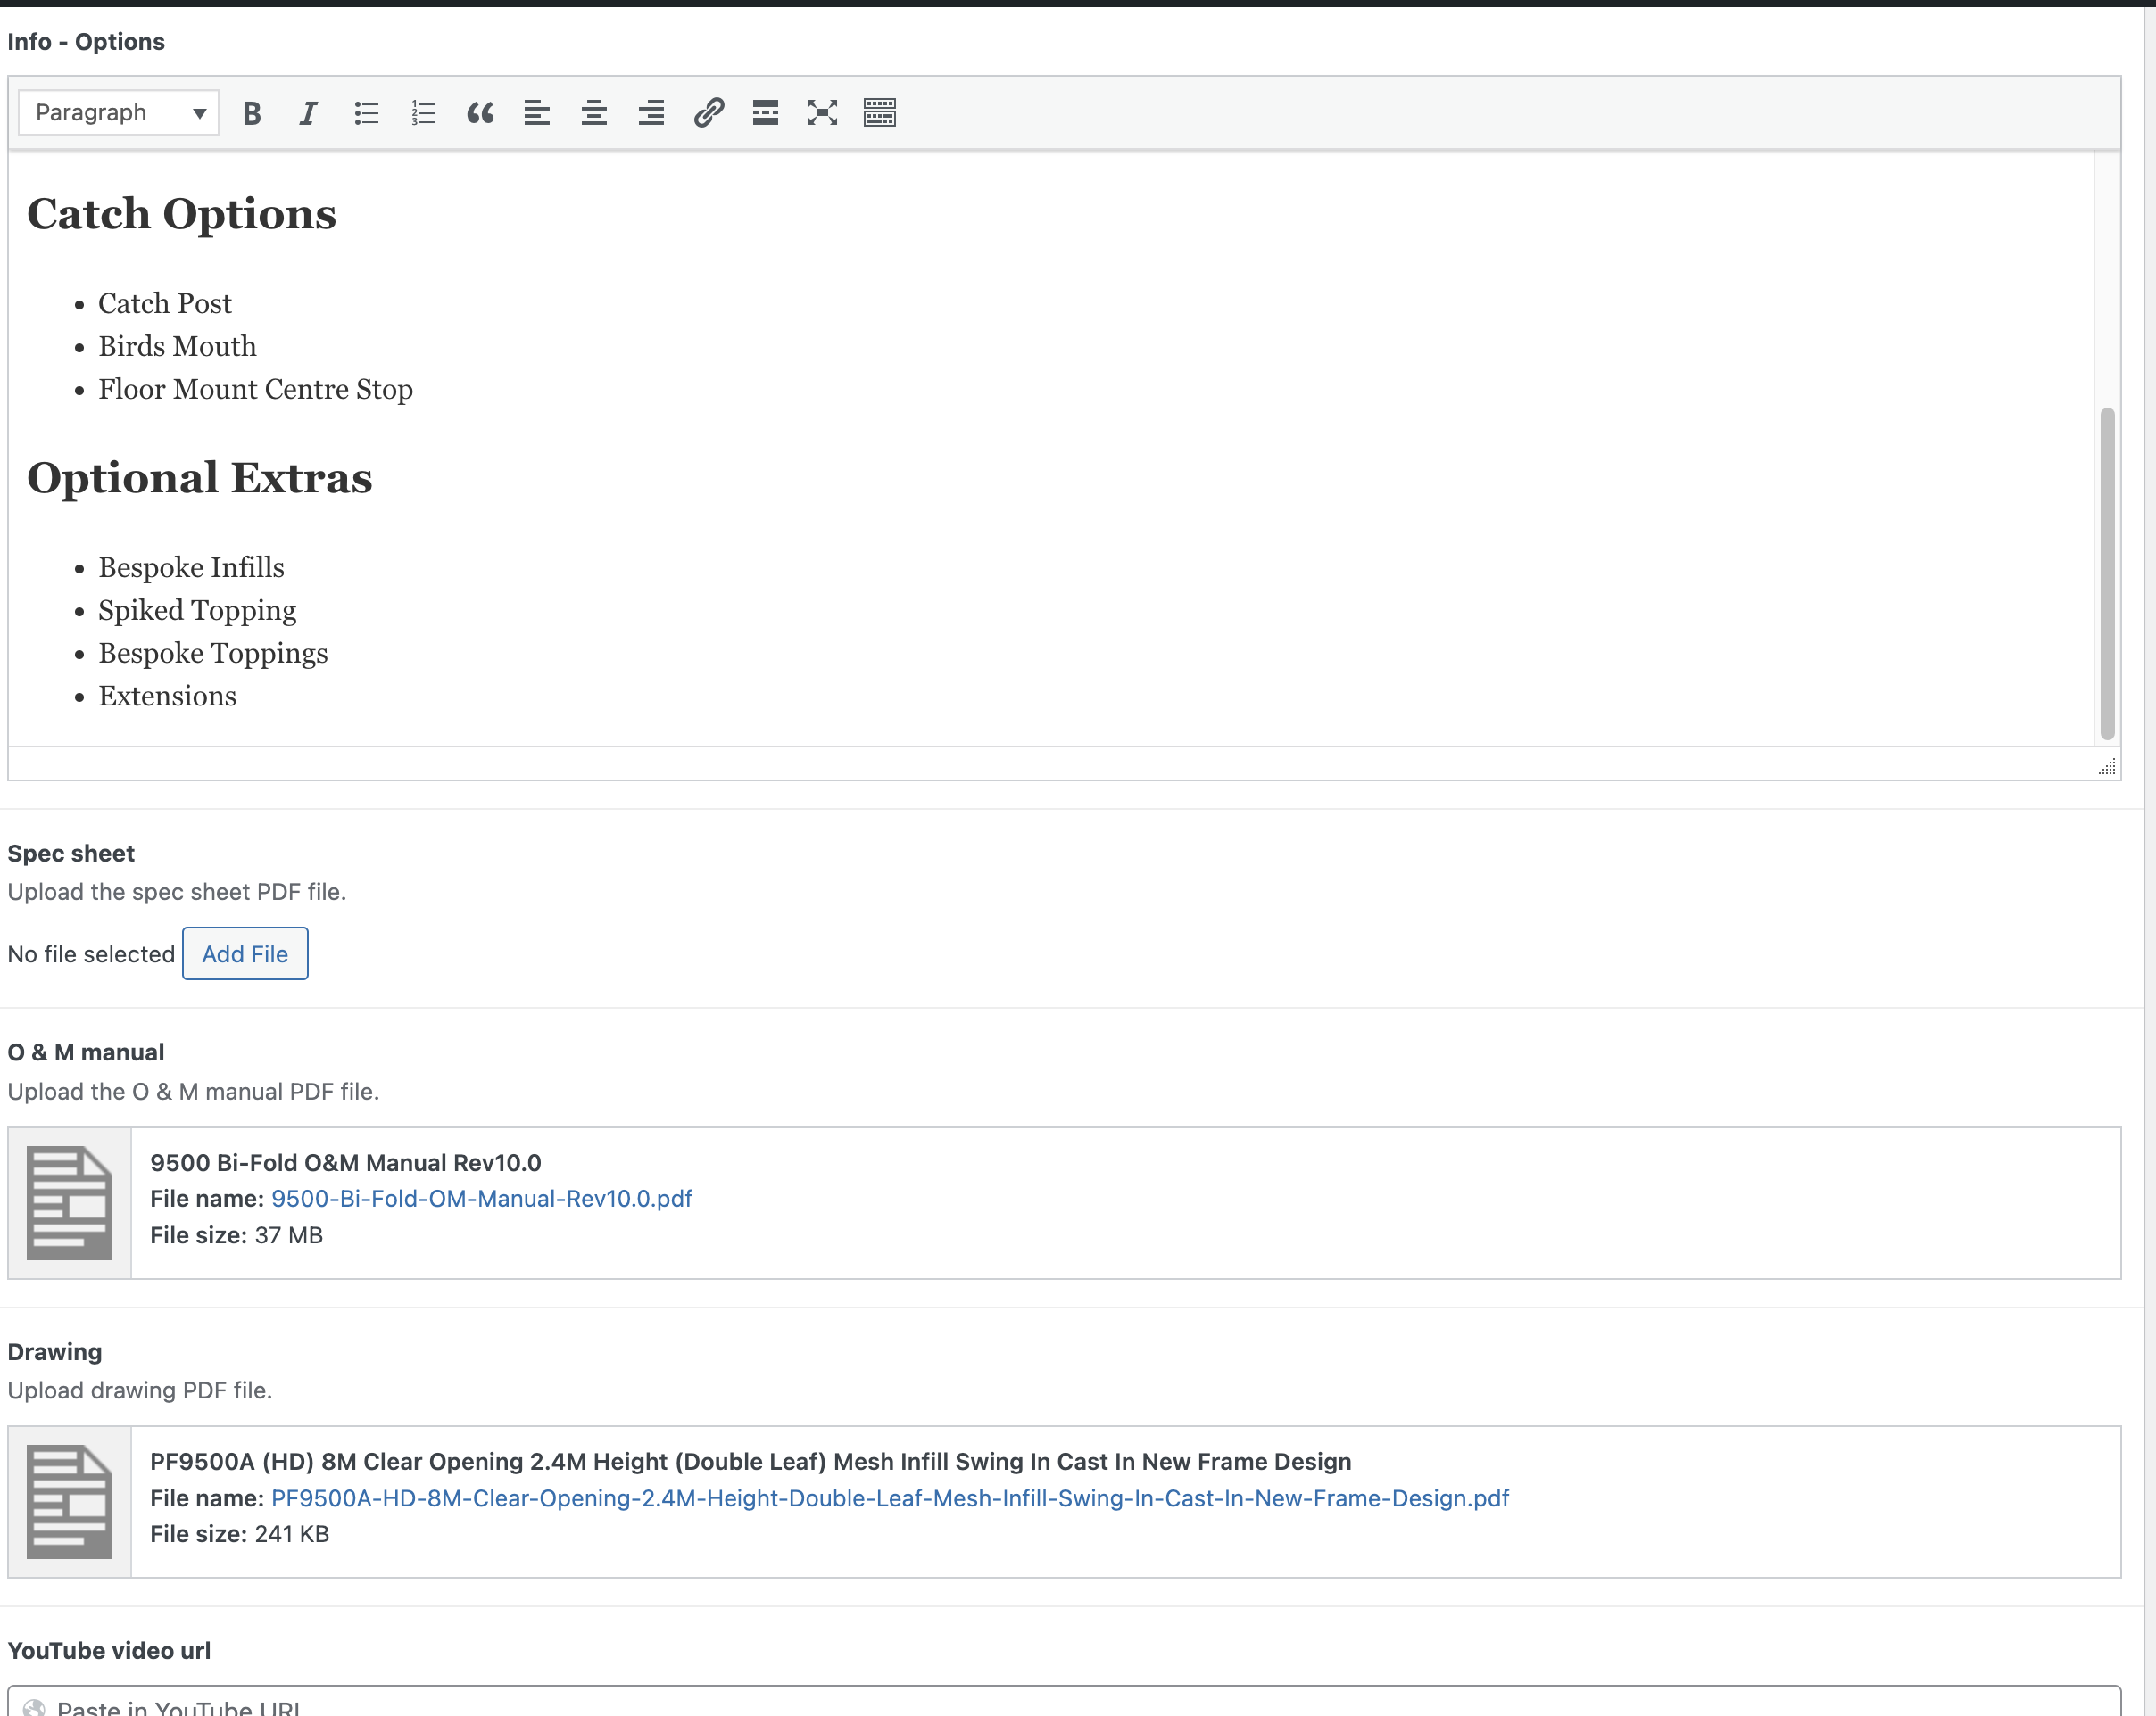Screen dimensions: 2156x1716
Task: Insert Read More tag
Action: pyautogui.click(x=765, y=113)
